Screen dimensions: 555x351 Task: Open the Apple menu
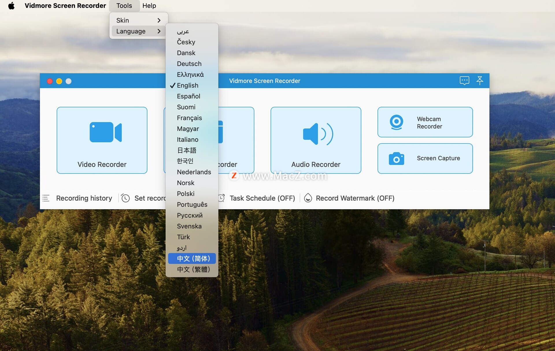click(12, 6)
